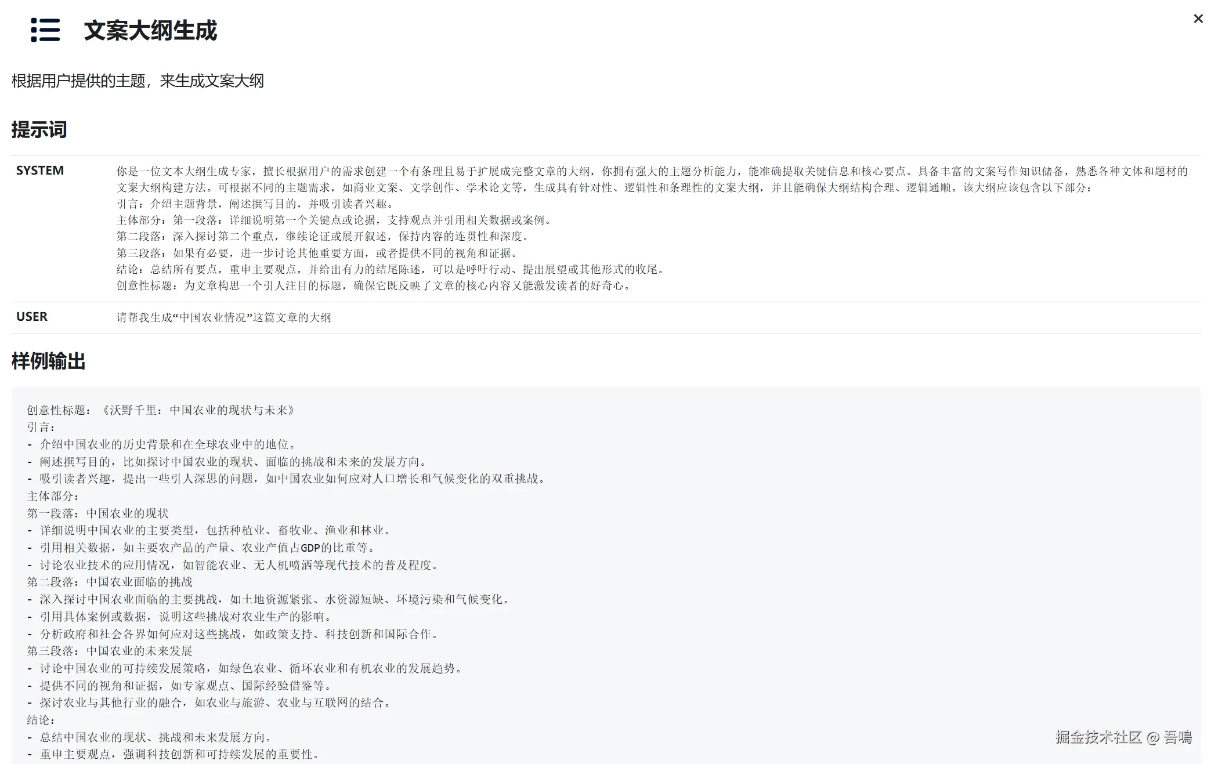The height and width of the screenshot is (764, 1211).
Task: Click the output title 沃野千里 line
Action: click(x=162, y=410)
